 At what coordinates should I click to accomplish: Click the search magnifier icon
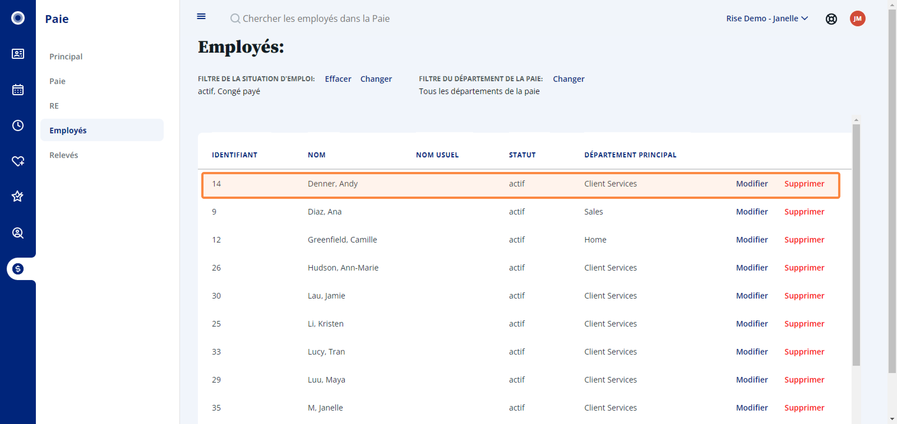coord(235,18)
